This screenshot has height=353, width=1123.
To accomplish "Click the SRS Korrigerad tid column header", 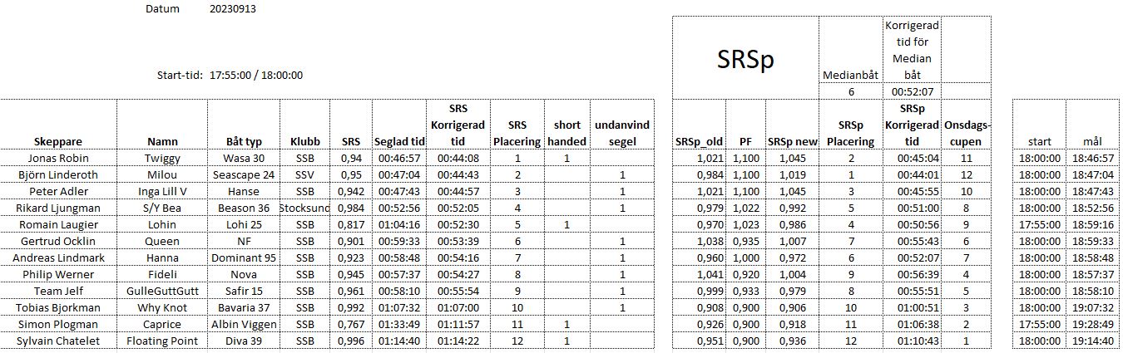I will (458, 125).
